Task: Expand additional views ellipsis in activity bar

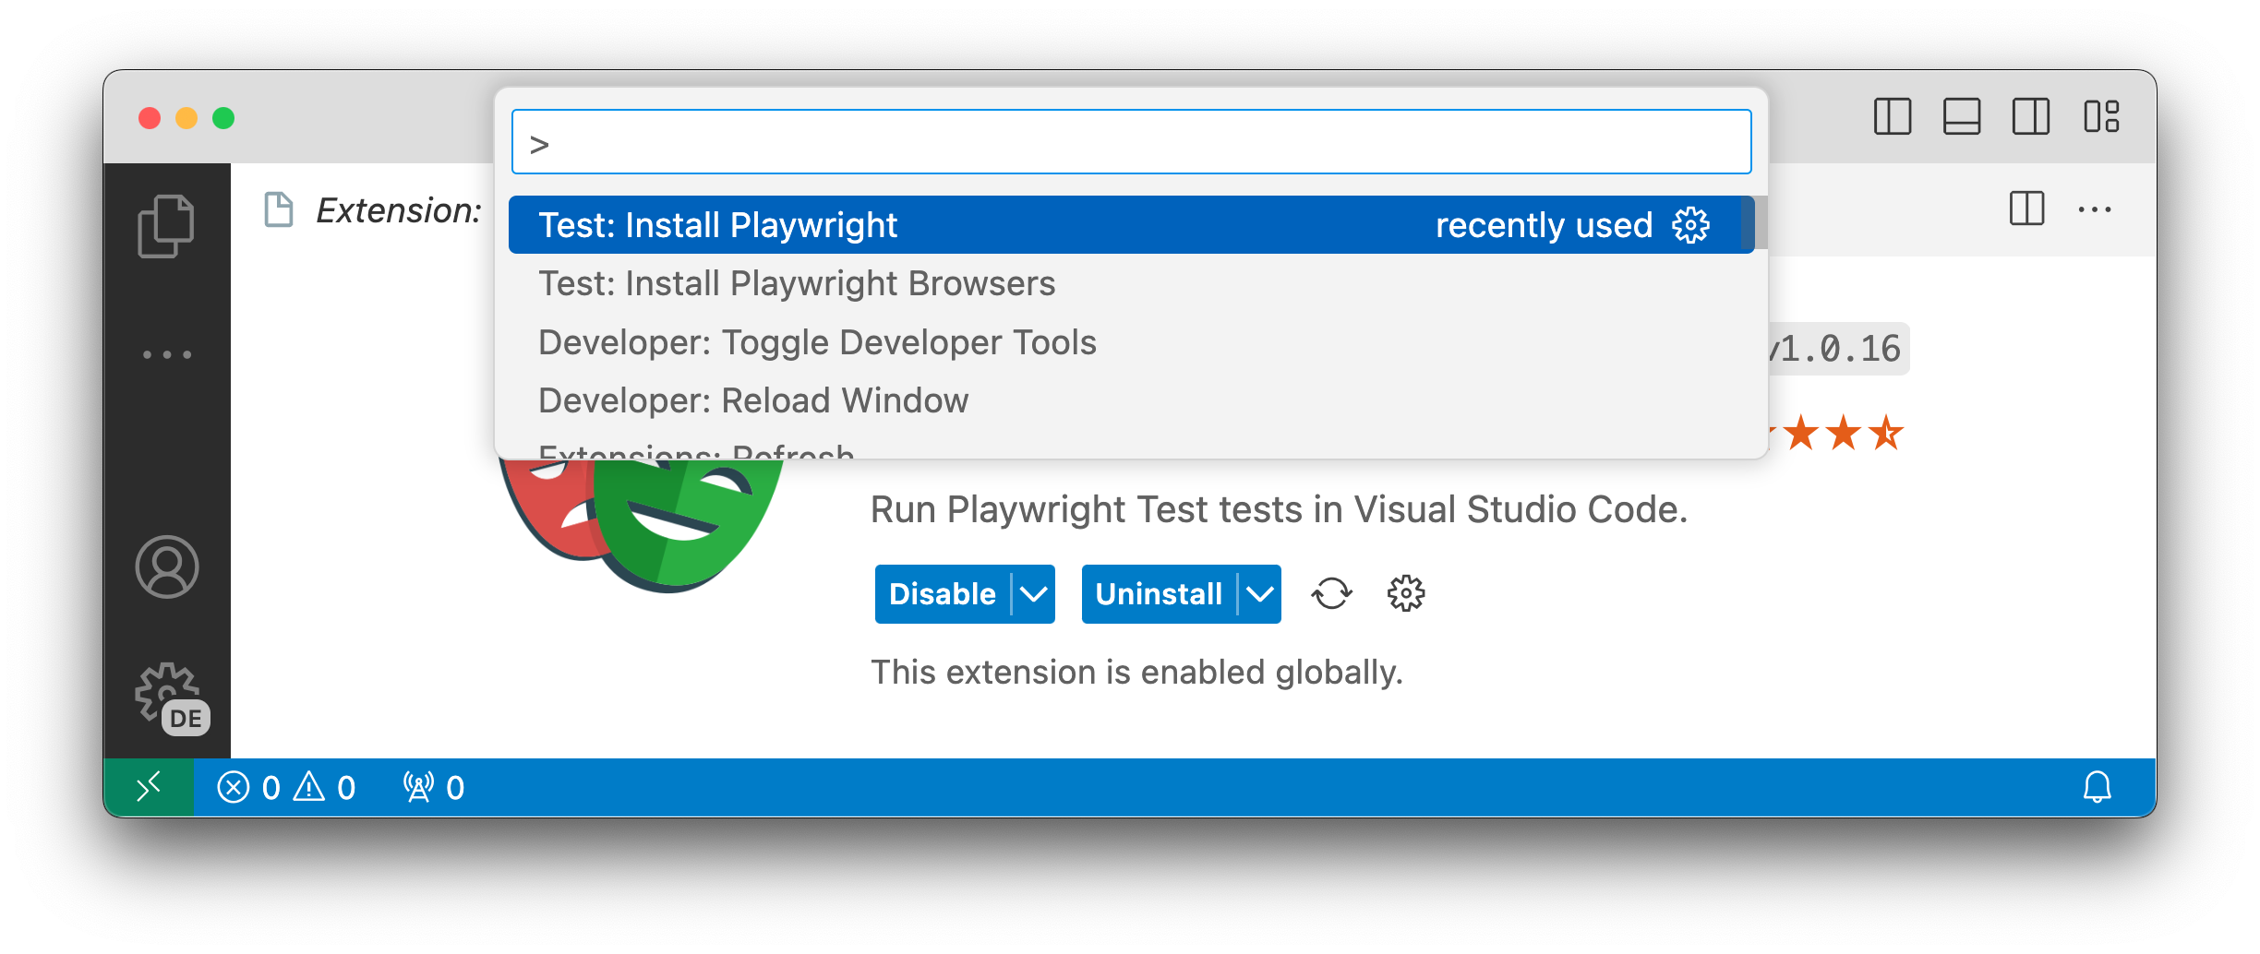Action: click(x=167, y=354)
